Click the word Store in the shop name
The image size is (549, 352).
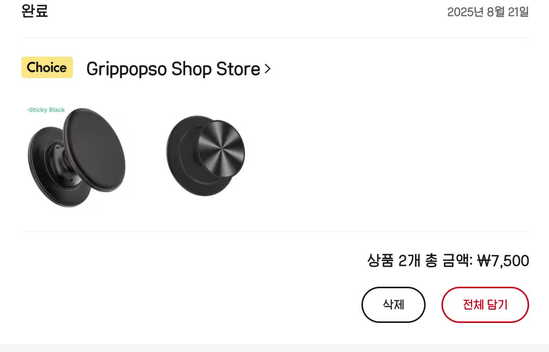tap(238, 69)
